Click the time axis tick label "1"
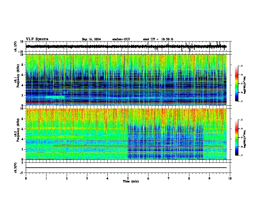This screenshot has width=259, height=200. click(x=46, y=178)
